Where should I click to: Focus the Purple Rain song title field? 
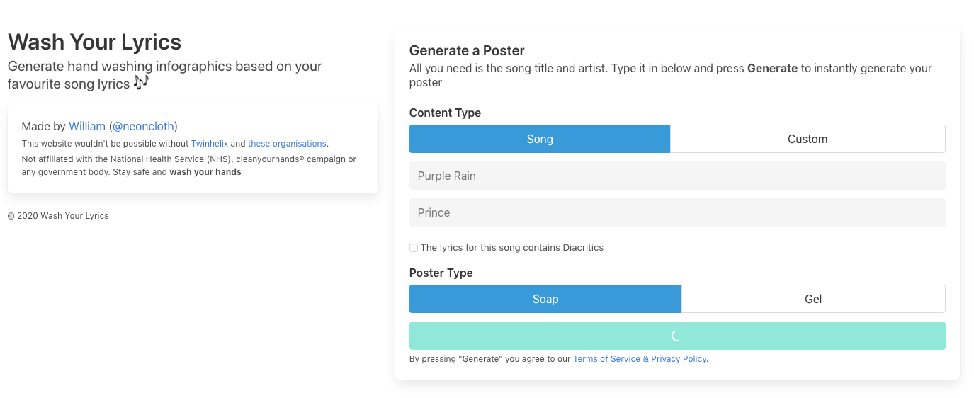pyautogui.click(x=677, y=176)
